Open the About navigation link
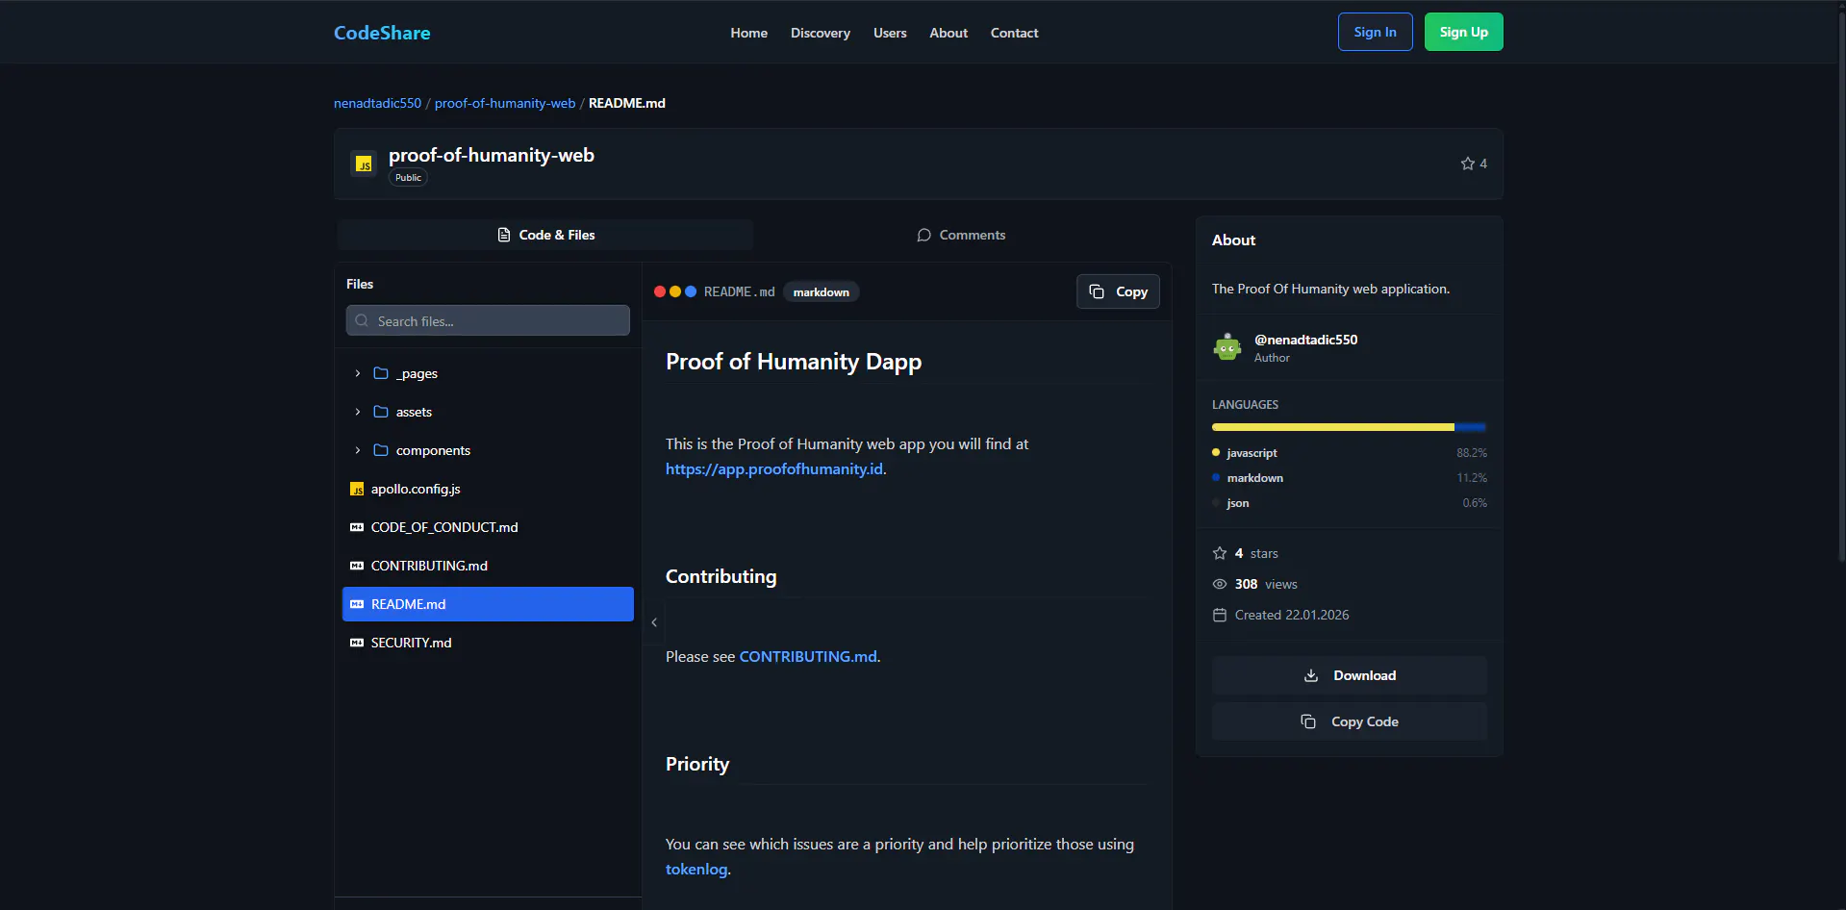This screenshot has width=1846, height=910. [948, 33]
